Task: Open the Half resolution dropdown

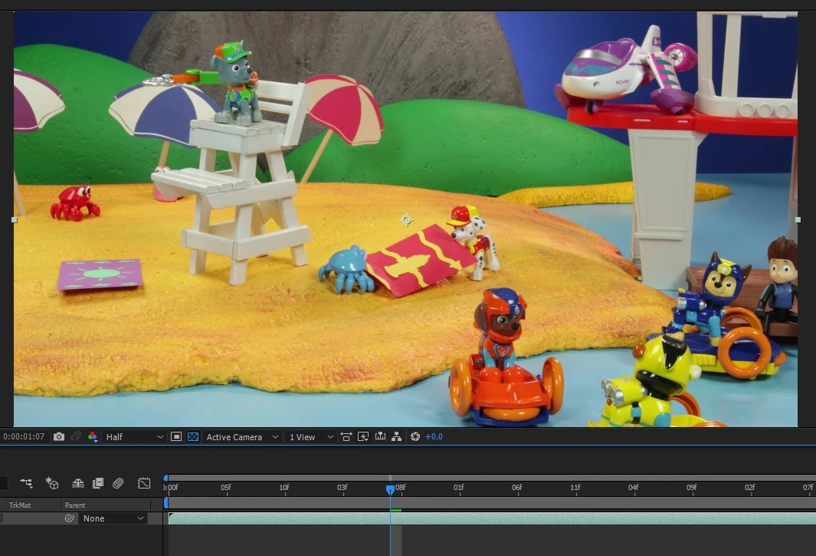Action: 134,436
